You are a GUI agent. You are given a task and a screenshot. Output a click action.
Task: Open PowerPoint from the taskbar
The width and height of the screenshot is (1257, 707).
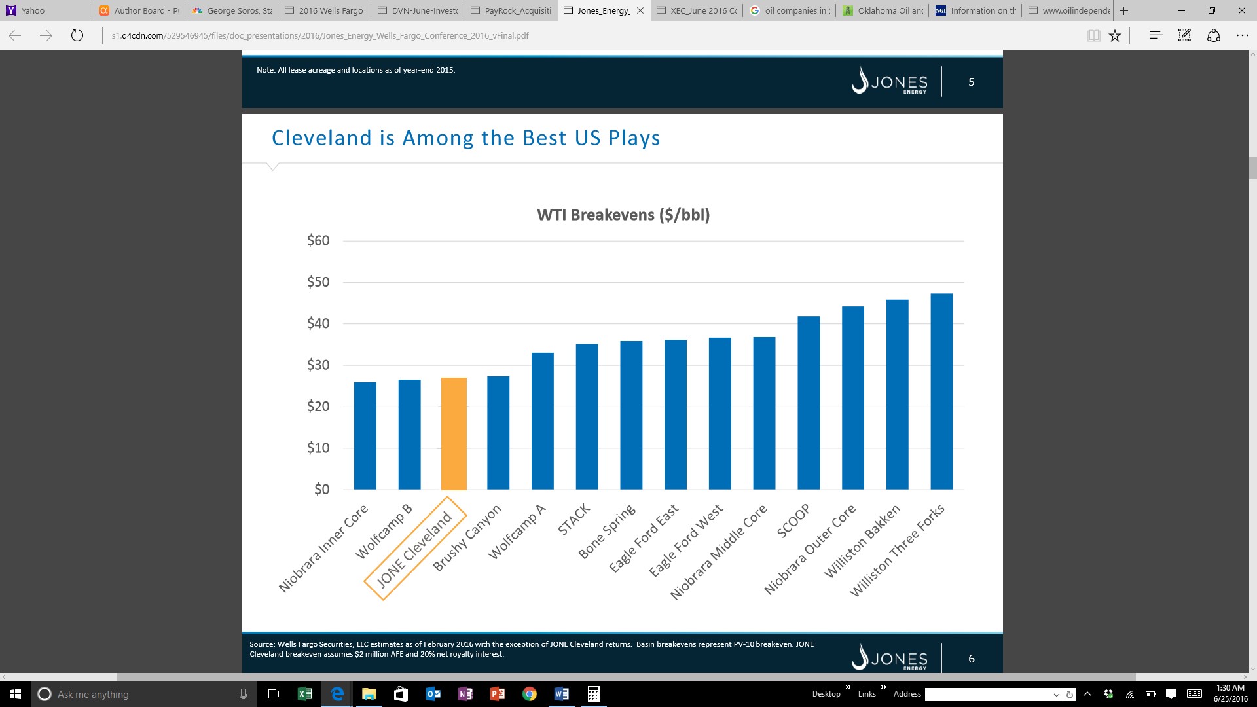click(x=497, y=694)
